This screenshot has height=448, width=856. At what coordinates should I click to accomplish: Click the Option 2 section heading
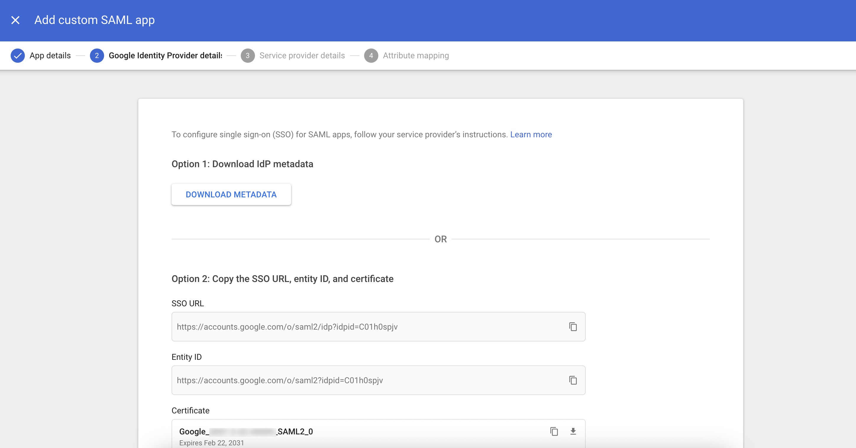tap(282, 279)
